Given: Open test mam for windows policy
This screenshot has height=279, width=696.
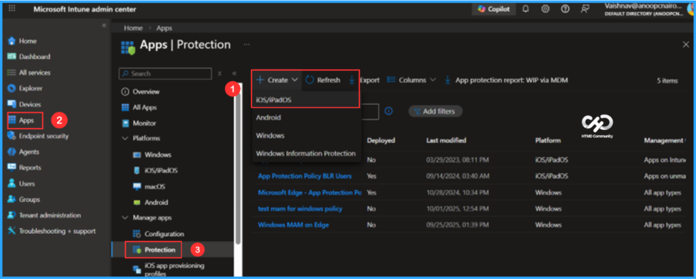Looking at the screenshot, I should (x=300, y=209).
